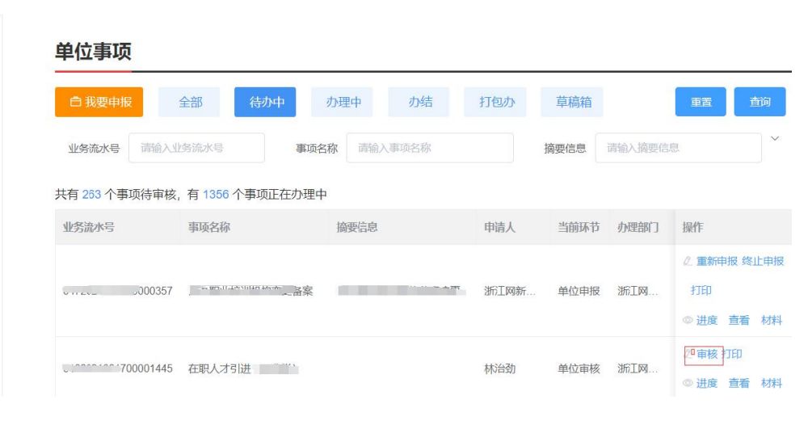The height and width of the screenshot is (421, 808).
Task: Click 打印 in the first row
Action: [x=701, y=290]
